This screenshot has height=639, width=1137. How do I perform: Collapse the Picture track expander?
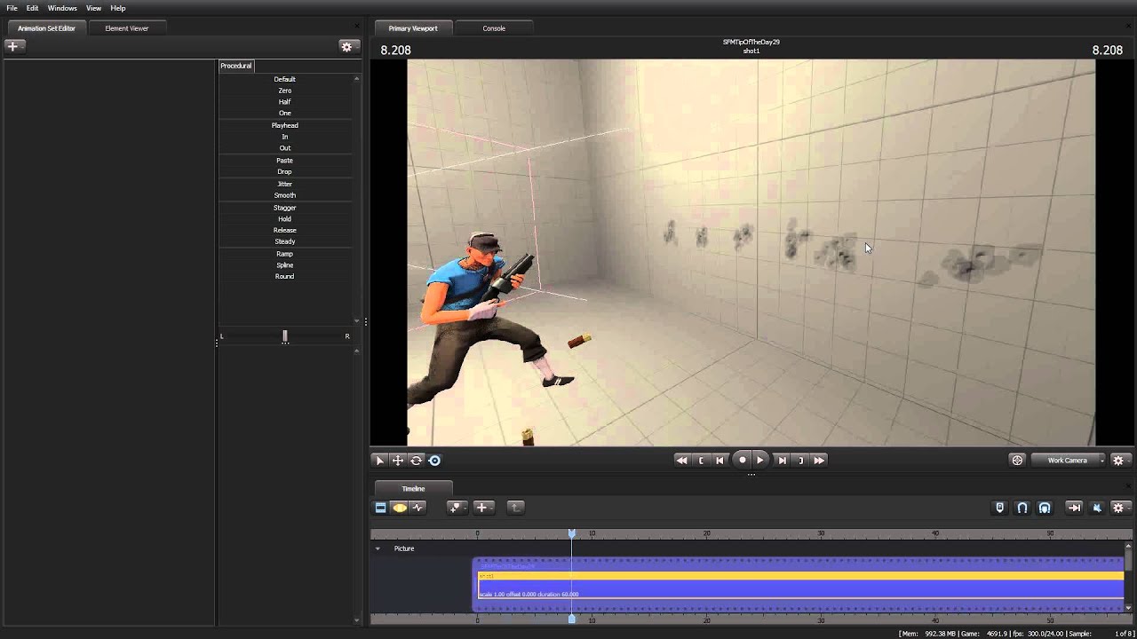coord(378,548)
